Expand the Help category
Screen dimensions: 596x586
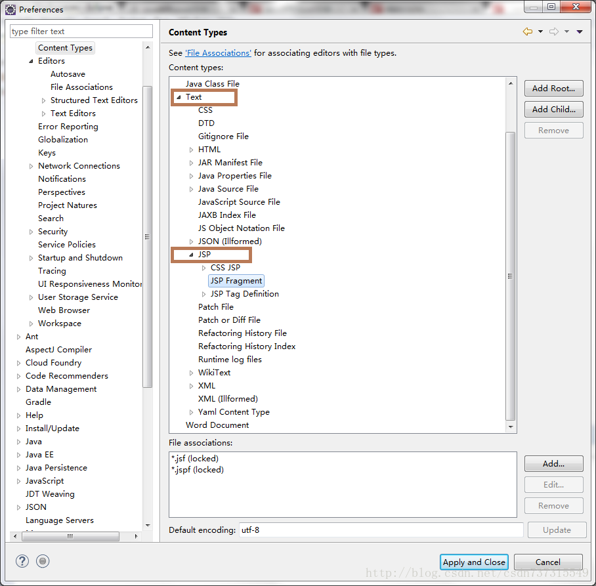18,415
